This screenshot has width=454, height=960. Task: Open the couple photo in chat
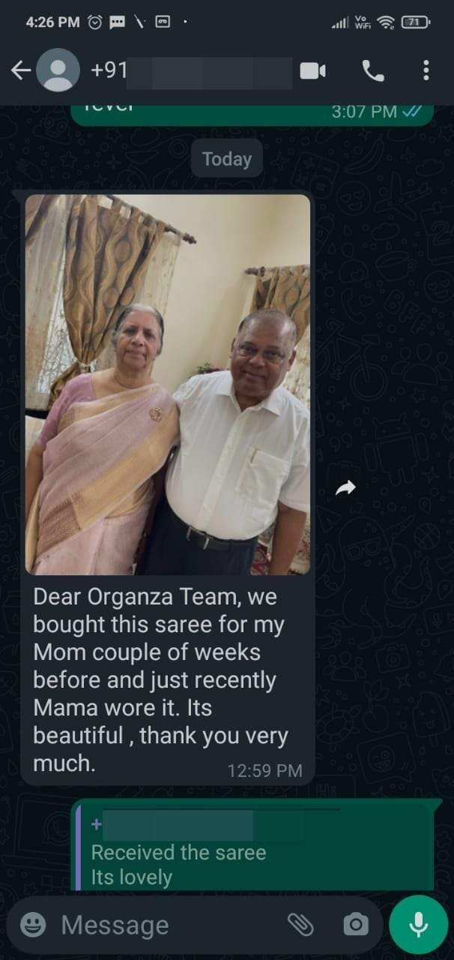pyautogui.click(x=168, y=385)
